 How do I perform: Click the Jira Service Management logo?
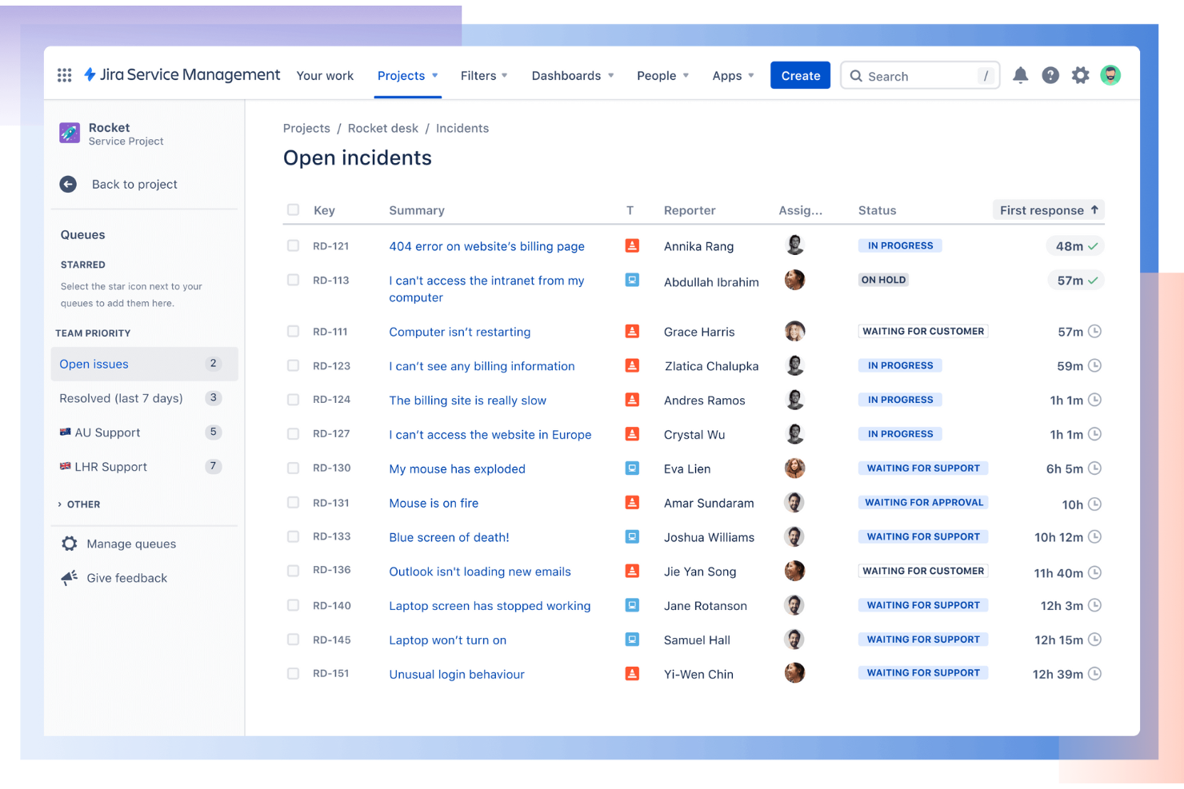[182, 74]
